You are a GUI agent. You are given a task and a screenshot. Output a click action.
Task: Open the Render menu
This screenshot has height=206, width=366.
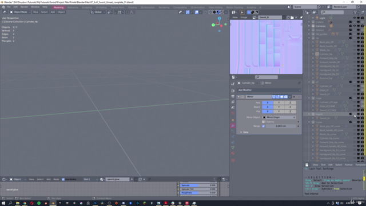coord(24,7)
